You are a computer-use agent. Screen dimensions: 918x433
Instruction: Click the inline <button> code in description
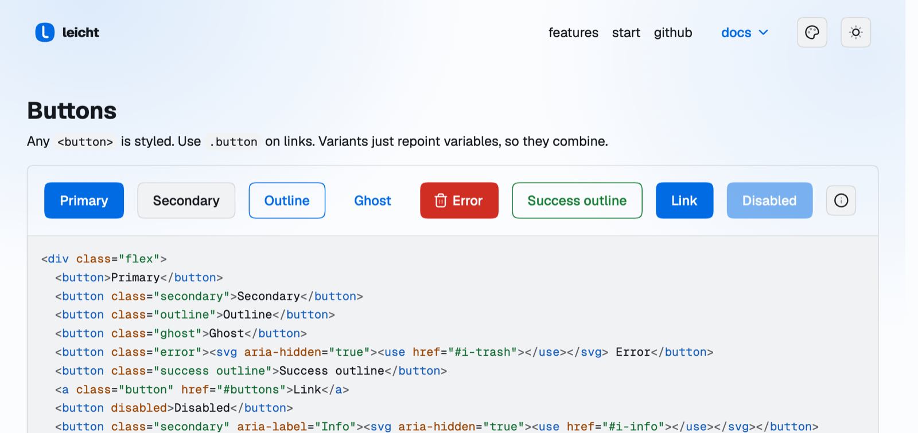coord(85,141)
